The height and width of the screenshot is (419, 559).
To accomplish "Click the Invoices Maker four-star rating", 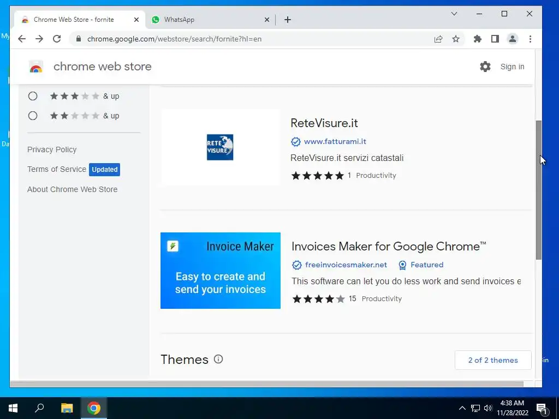I will click(318, 298).
